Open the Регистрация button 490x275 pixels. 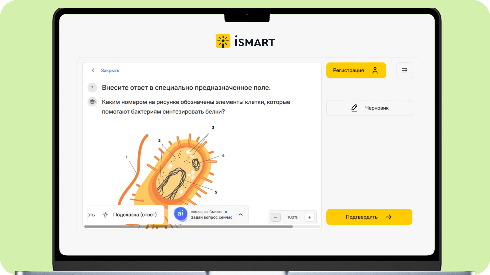coord(356,70)
